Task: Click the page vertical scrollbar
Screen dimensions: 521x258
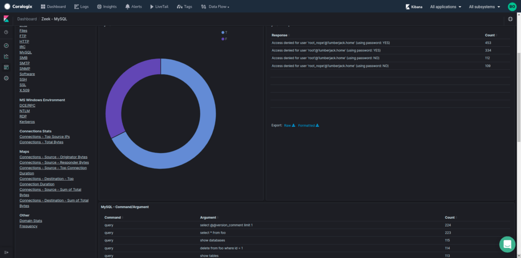Action: pos(519,96)
